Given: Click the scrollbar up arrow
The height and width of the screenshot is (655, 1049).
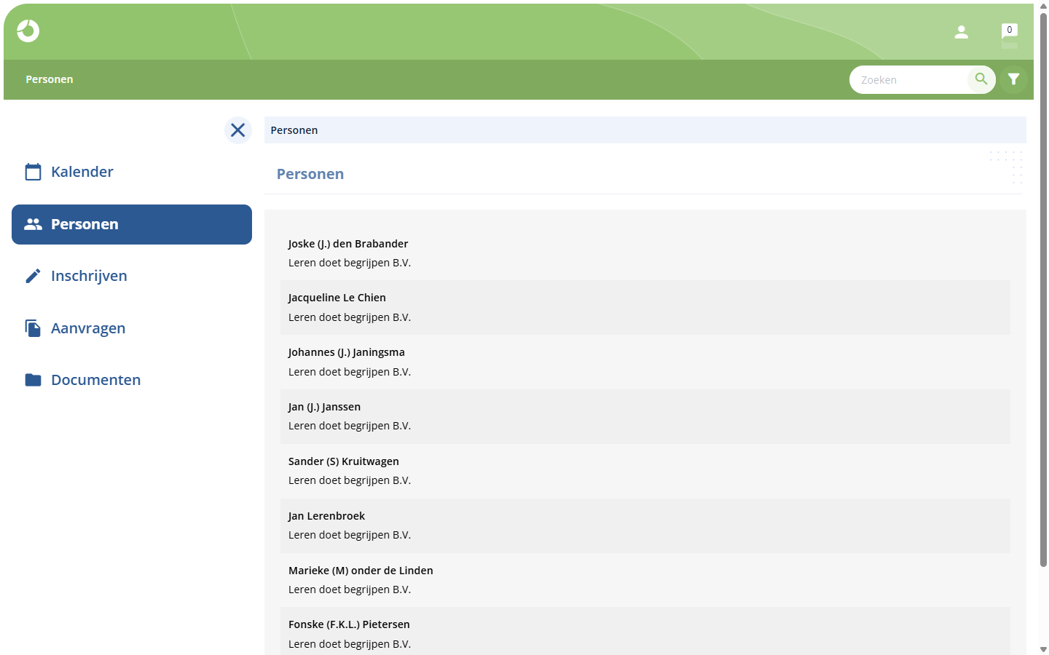Looking at the screenshot, I should [1043, 6].
